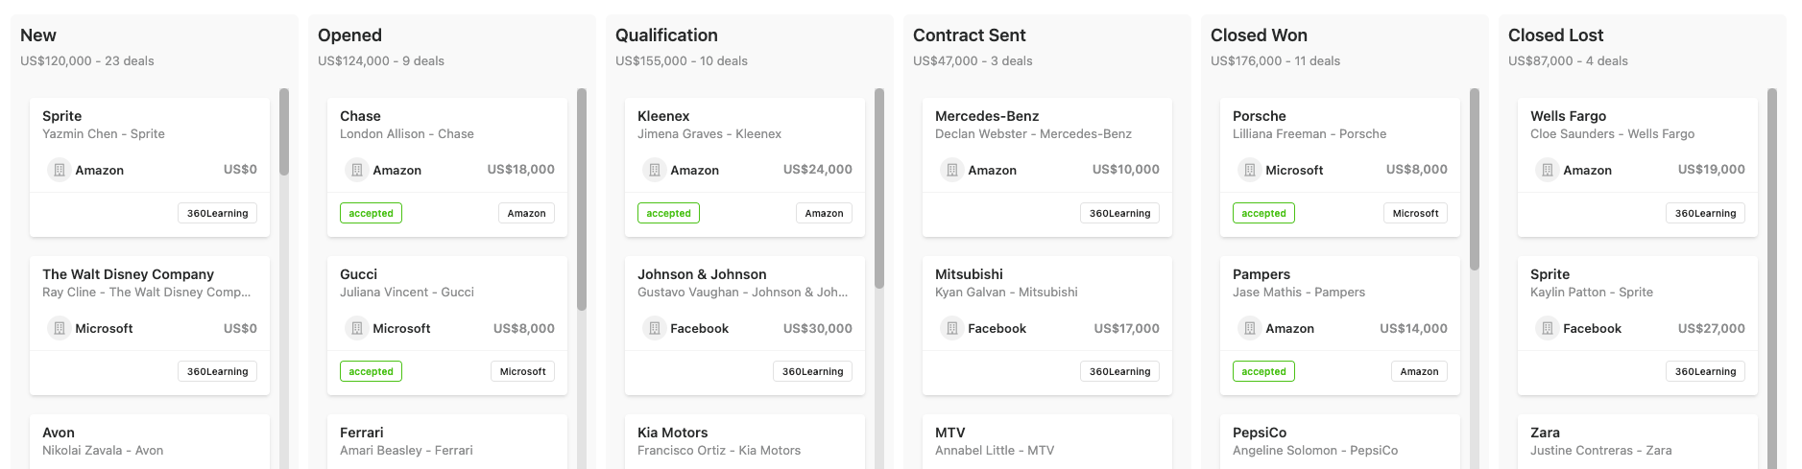Click the building icon next to Amazon in Chase card

click(x=356, y=170)
